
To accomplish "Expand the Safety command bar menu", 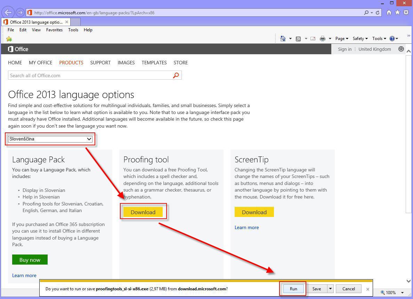I will (360, 39).
